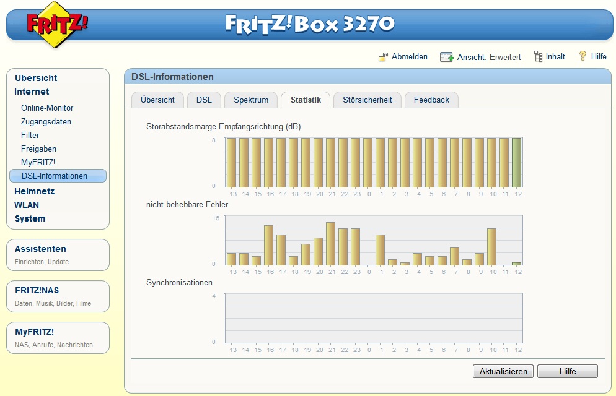
Task: Click hour-10 bar in nicht behebbare Fehler chart
Action: [x=492, y=247]
